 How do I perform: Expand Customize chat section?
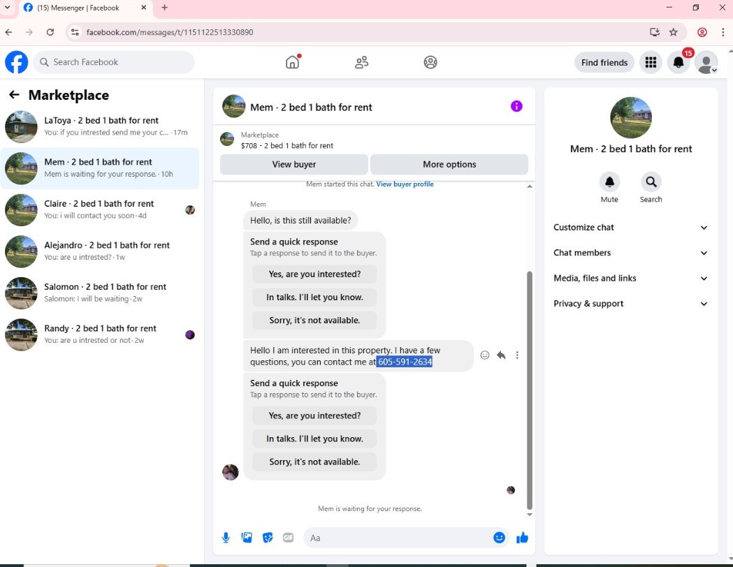[630, 228]
